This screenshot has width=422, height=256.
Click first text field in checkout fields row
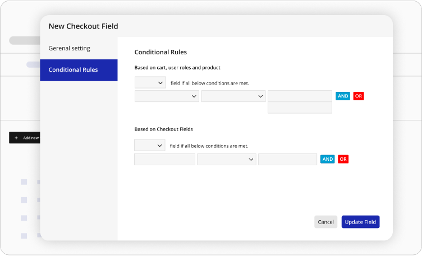(164, 160)
